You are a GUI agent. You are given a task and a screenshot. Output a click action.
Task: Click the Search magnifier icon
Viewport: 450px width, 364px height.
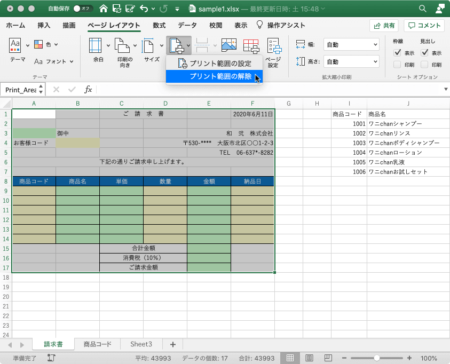[422, 9]
